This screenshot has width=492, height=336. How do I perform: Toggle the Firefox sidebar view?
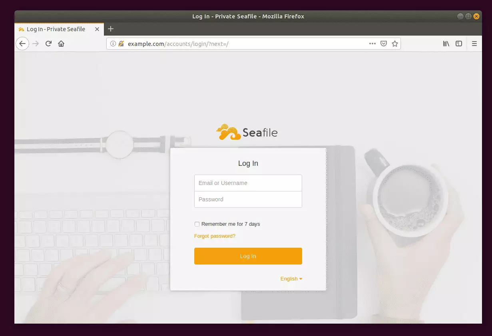point(459,44)
